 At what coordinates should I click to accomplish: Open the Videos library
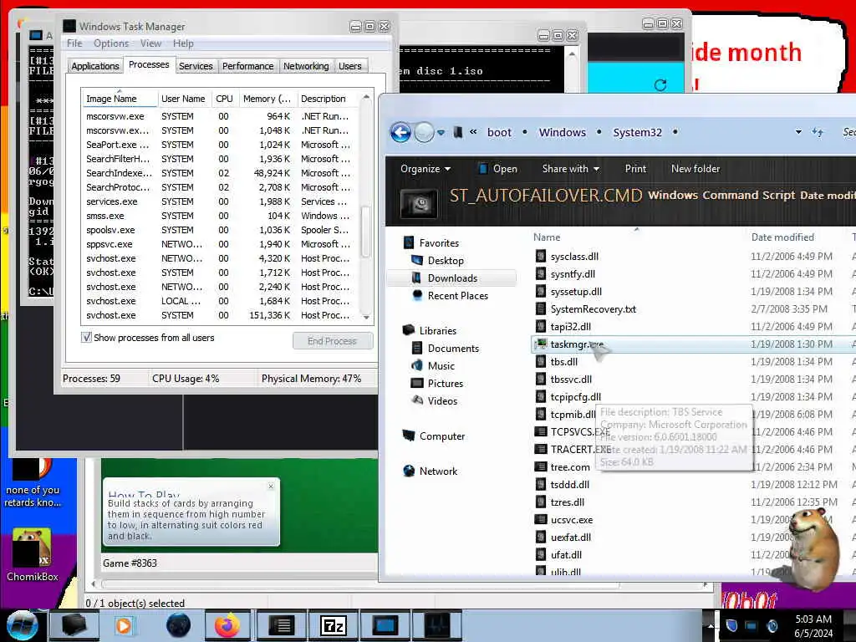pyautogui.click(x=442, y=400)
